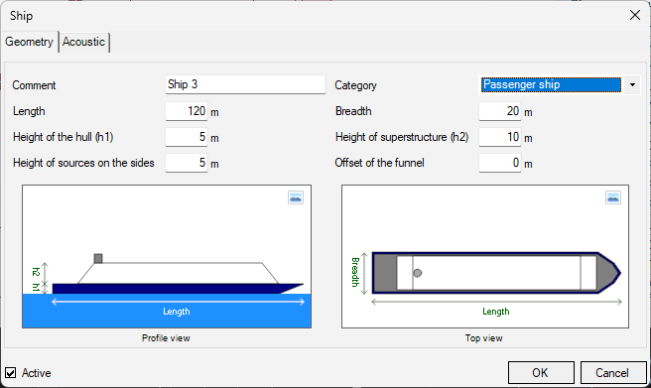Viewport: 651px width, 388px height.
Task: Click the funnel square on the profile ship
Action: point(98,259)
